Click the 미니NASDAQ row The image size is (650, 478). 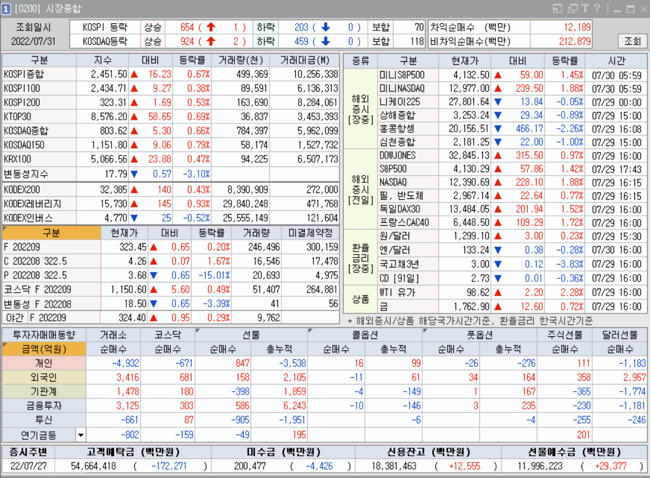tap(512, 88)
